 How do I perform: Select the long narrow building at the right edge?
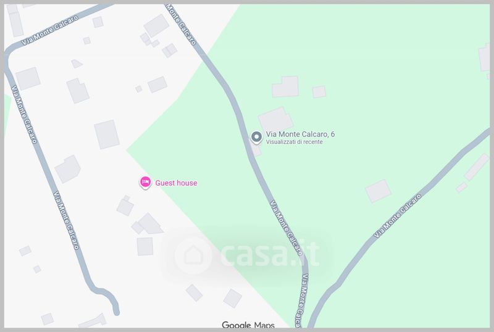tap(477, 167)
